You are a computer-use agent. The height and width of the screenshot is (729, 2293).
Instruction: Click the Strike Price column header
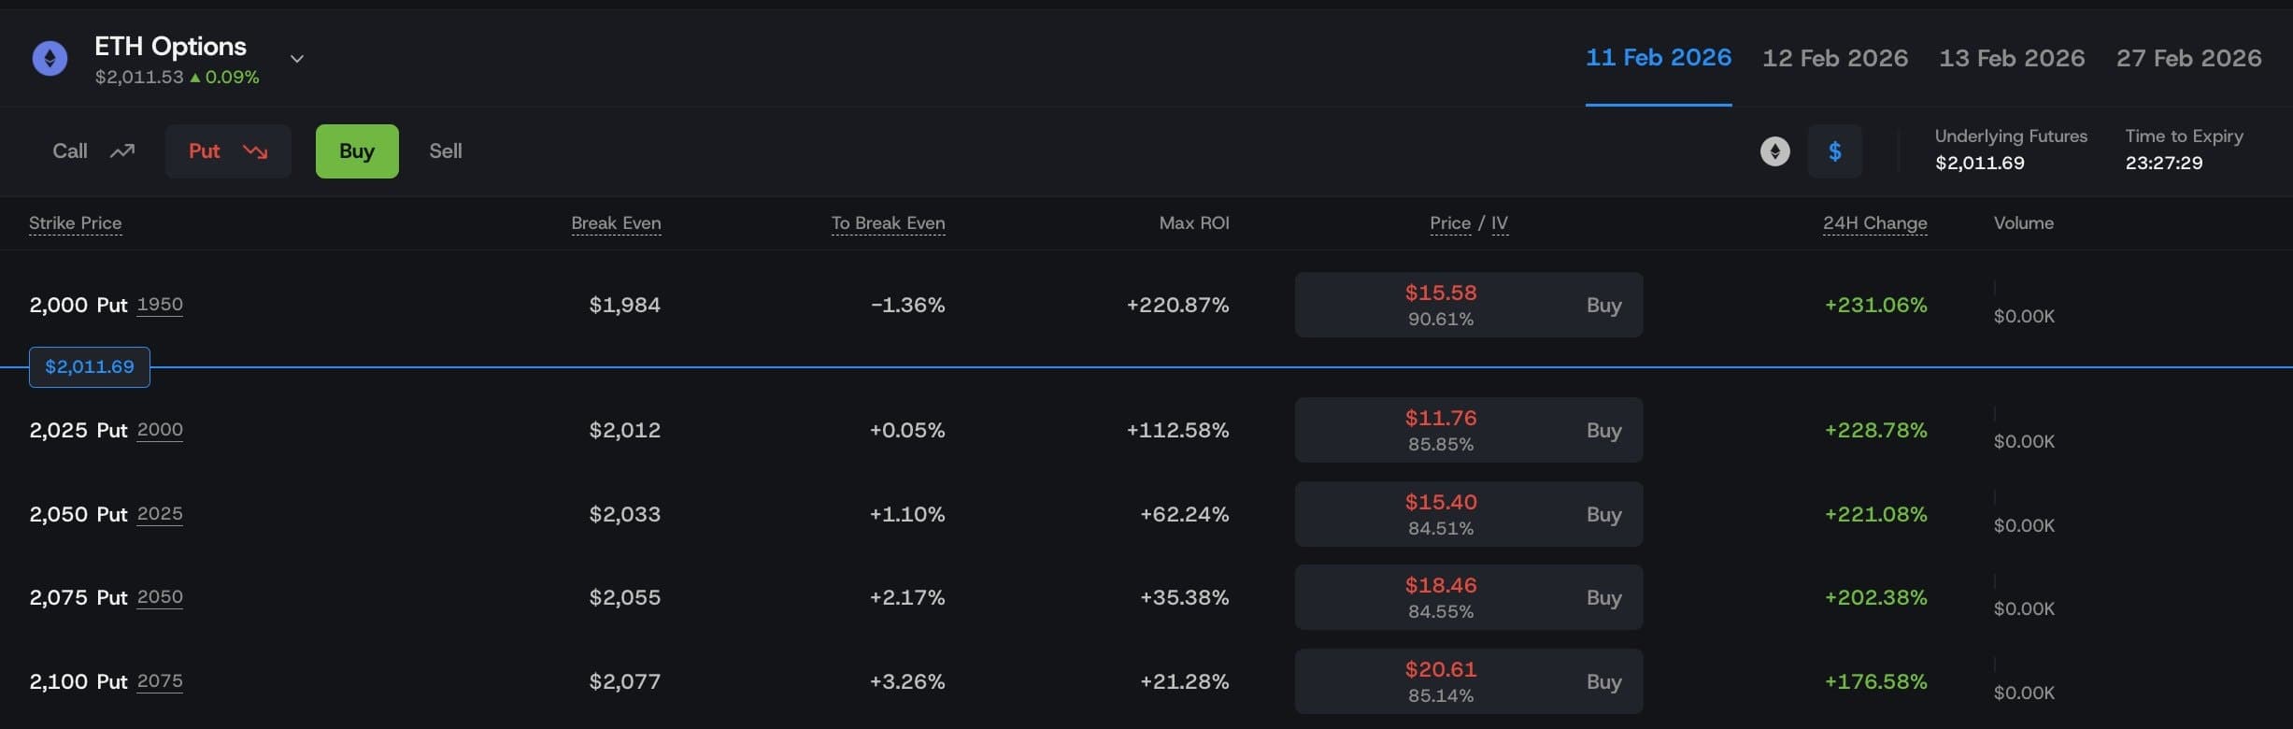75,223
